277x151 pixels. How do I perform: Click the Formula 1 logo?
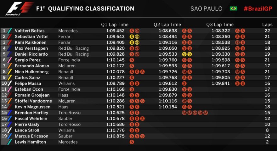[19, 8]
